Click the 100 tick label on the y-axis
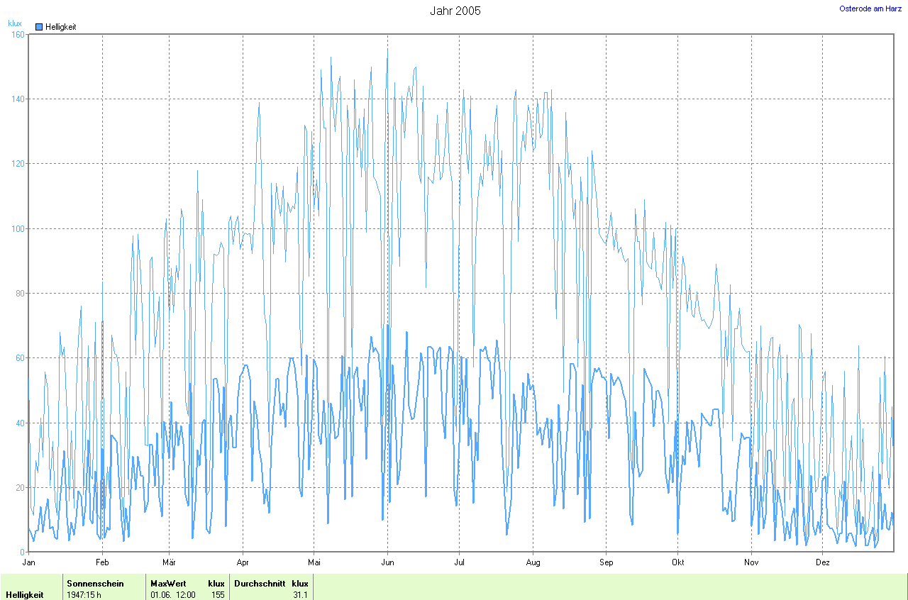Image resolution: width=908 pixels, height=600 pixels. pyautogui.click(x=18, y=228)
